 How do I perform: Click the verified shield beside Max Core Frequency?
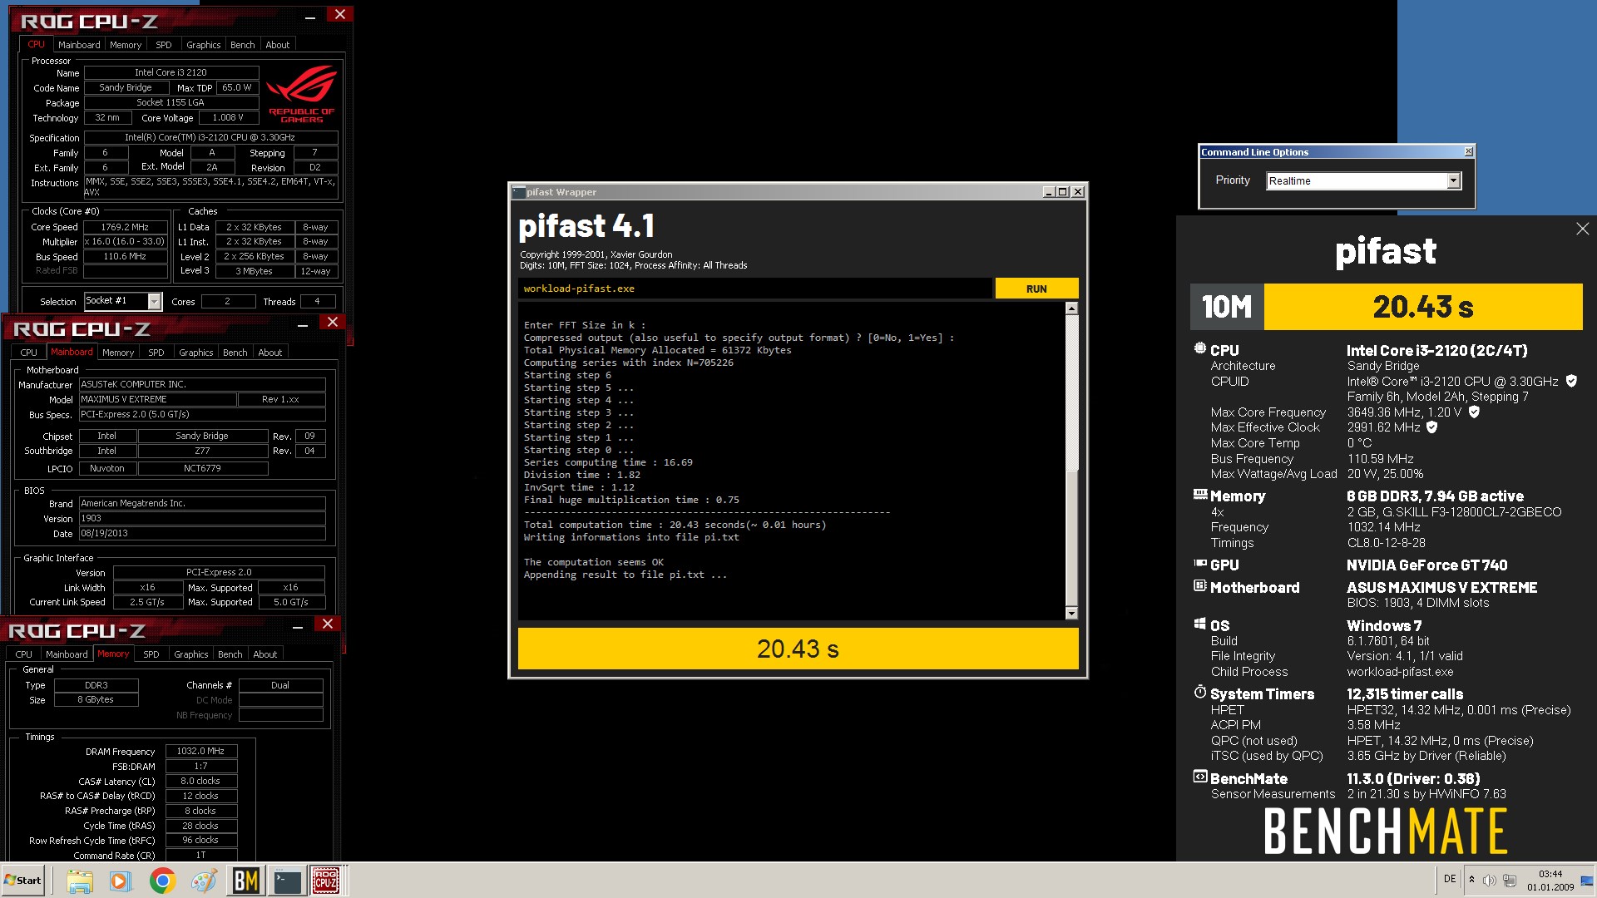tap(1474, 412)
